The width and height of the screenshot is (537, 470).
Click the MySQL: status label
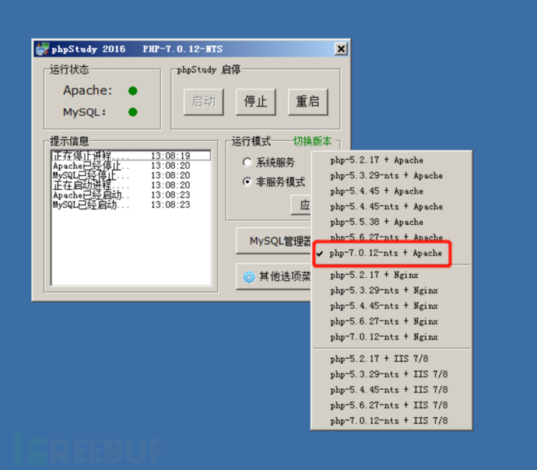tap(85, 112)
